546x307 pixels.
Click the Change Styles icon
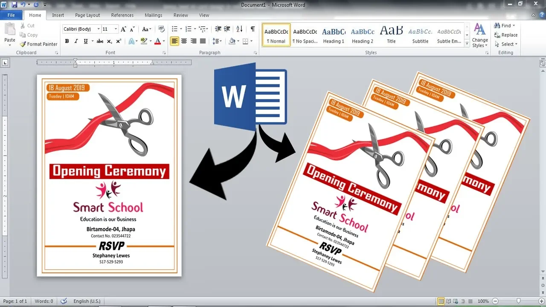click(x=479, y=35)
